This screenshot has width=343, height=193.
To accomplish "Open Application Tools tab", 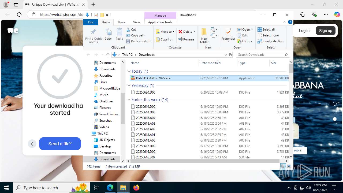I will (x=160, y=22).
